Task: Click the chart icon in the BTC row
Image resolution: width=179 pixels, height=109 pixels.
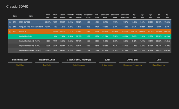Action: click(10, 31)
